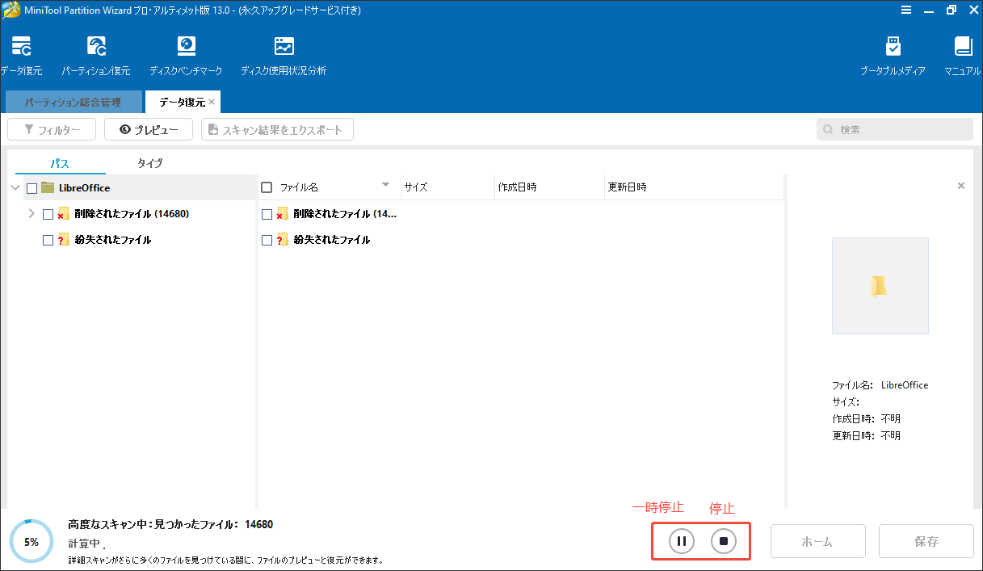Click the ホーム button

[817, 541]
